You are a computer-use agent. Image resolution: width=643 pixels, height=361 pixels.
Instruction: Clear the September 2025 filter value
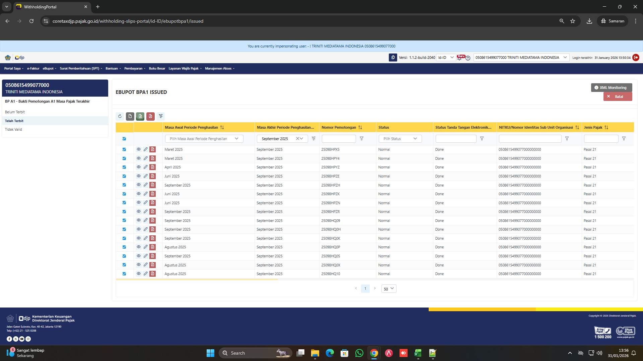[298, 138]
